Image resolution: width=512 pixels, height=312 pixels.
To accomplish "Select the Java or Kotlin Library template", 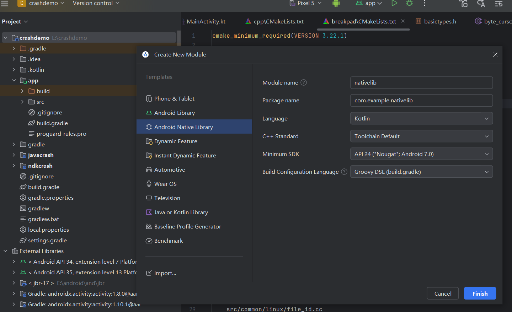I will [194, 212].
